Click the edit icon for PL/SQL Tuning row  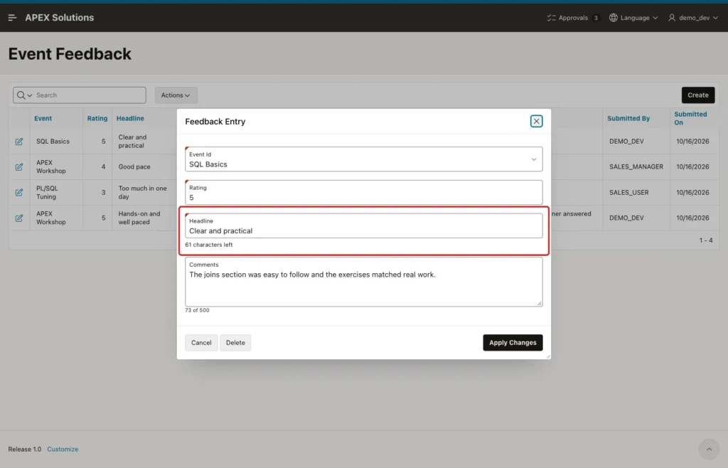tap(19, 192)
